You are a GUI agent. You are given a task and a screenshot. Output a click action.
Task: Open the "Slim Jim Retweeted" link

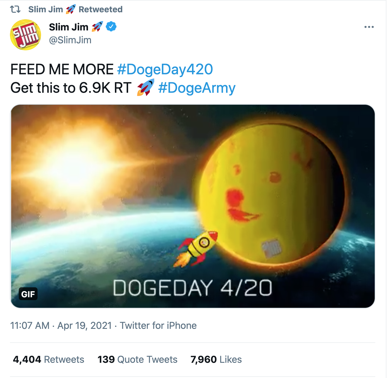coord(100,9)
